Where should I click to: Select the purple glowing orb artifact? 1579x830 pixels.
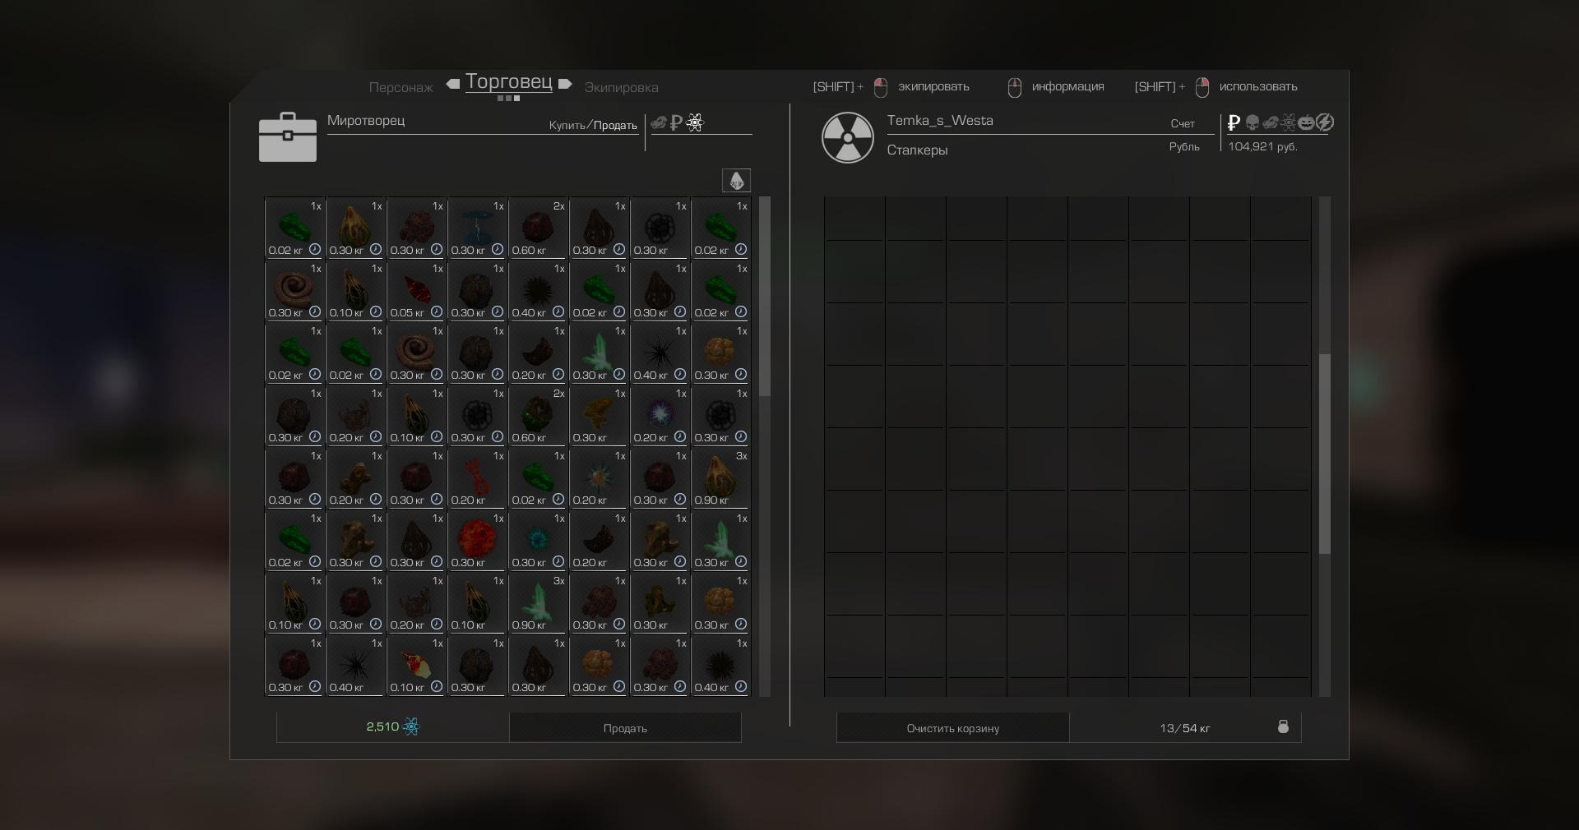tap(660, 415)
